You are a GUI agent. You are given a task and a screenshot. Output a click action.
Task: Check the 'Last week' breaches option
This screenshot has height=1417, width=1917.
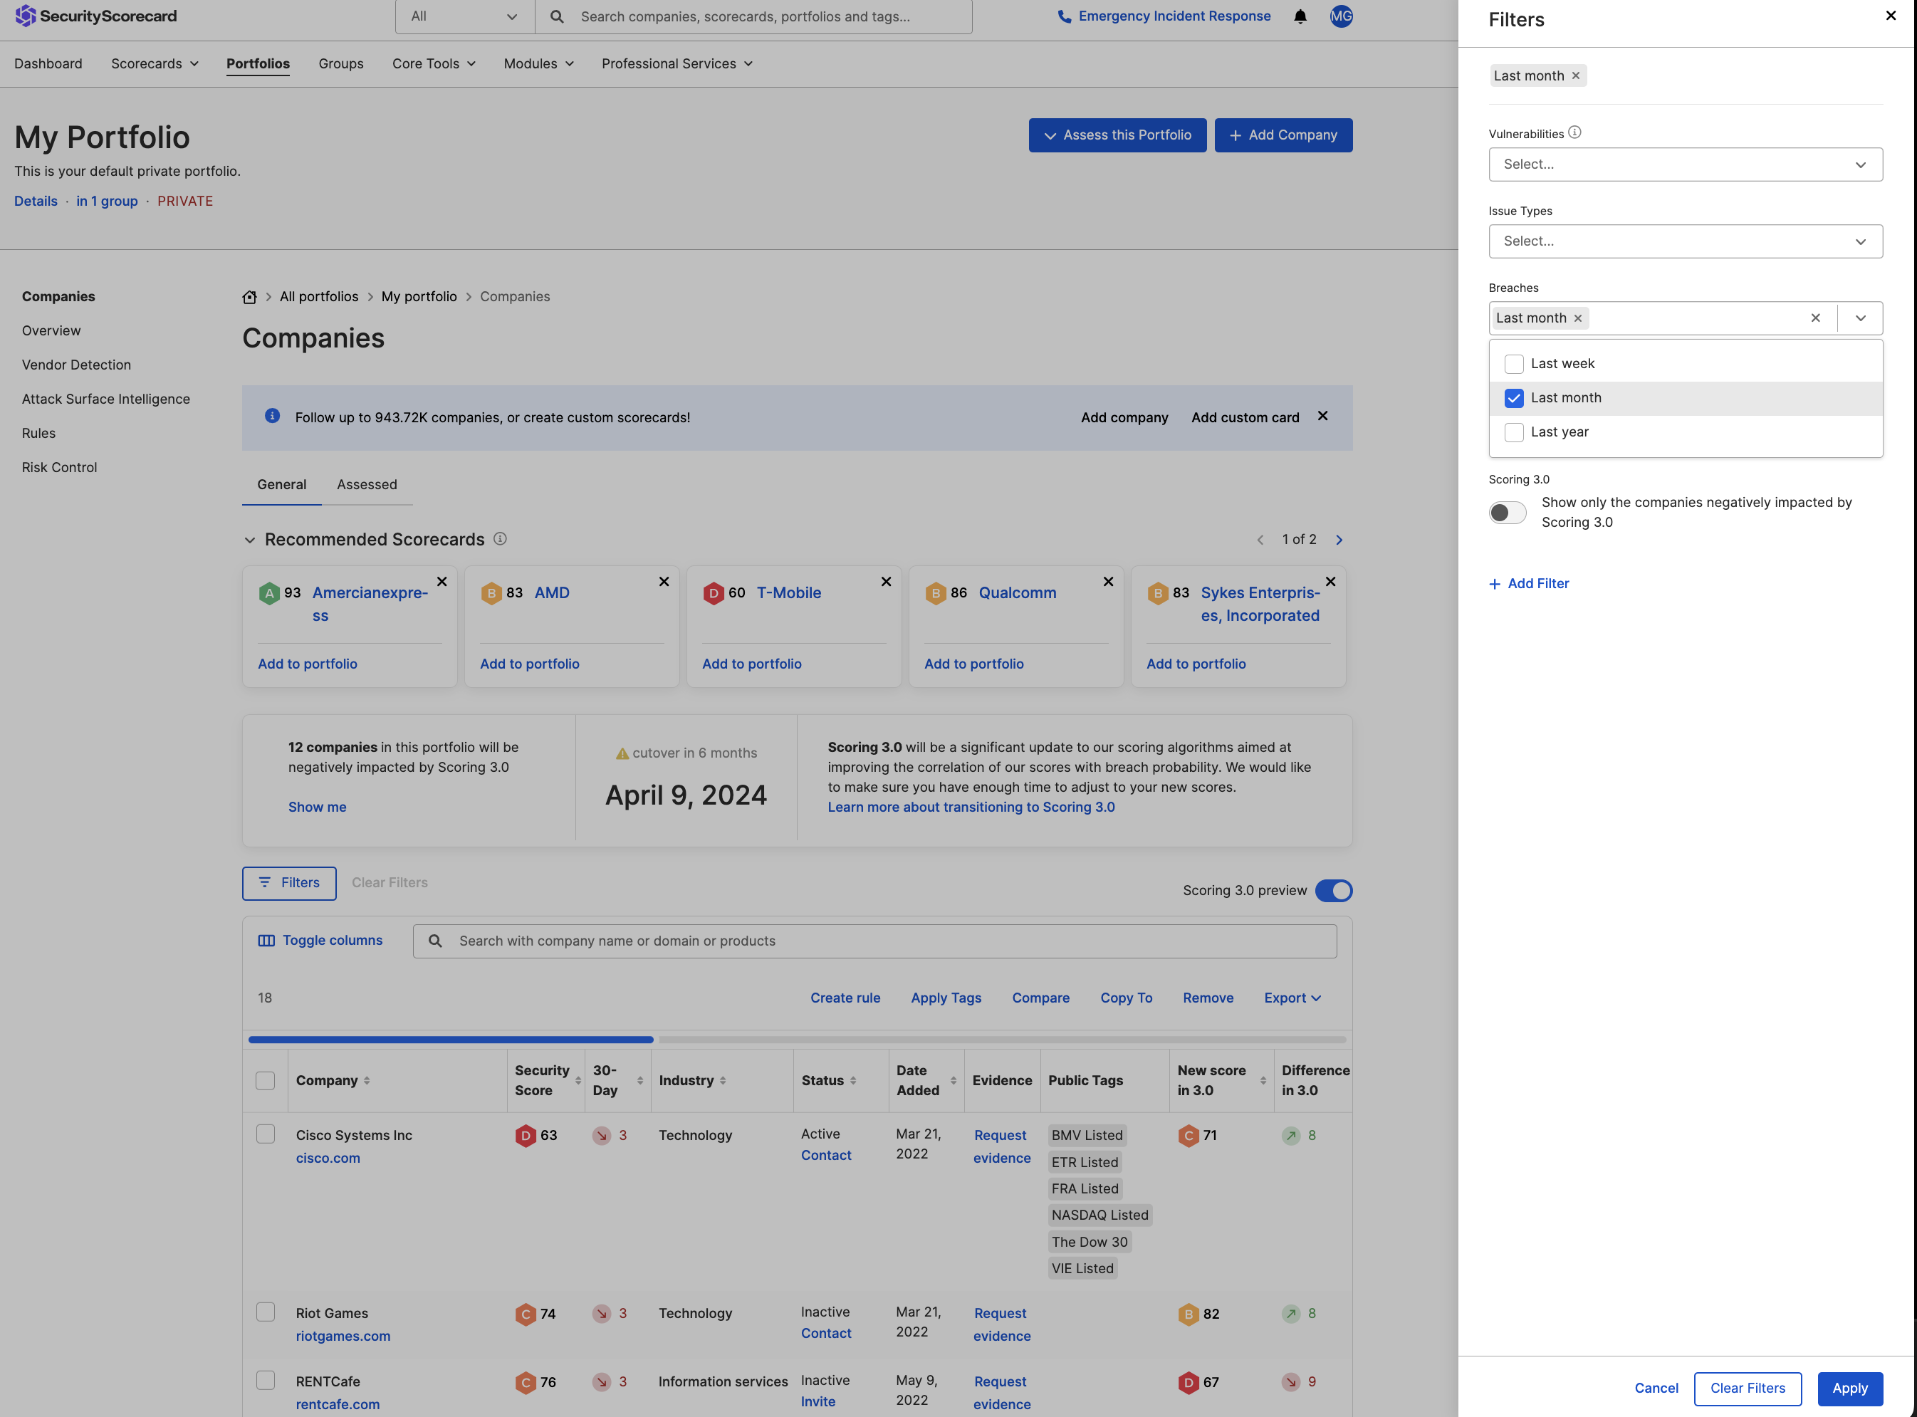(1514, 364)
